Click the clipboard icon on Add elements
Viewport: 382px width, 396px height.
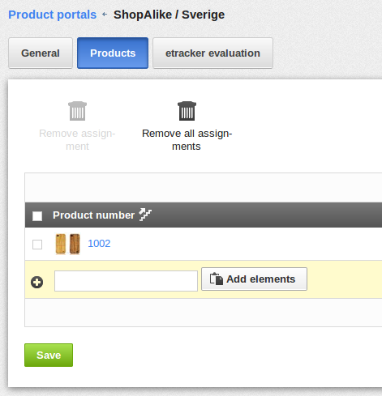(x=217, y=279)
